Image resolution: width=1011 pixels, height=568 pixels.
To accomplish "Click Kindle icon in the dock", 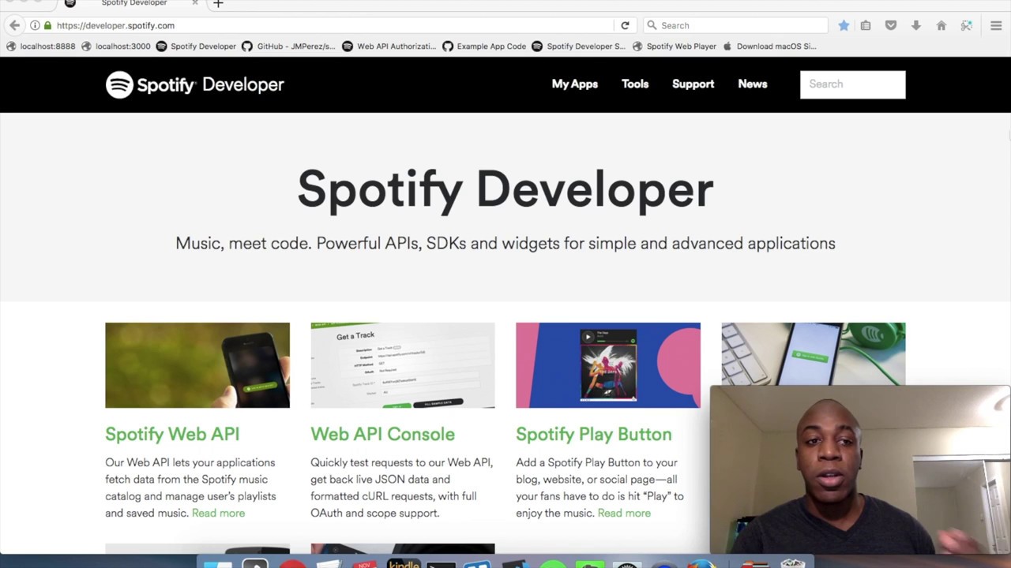I will (x=404, y=563).
